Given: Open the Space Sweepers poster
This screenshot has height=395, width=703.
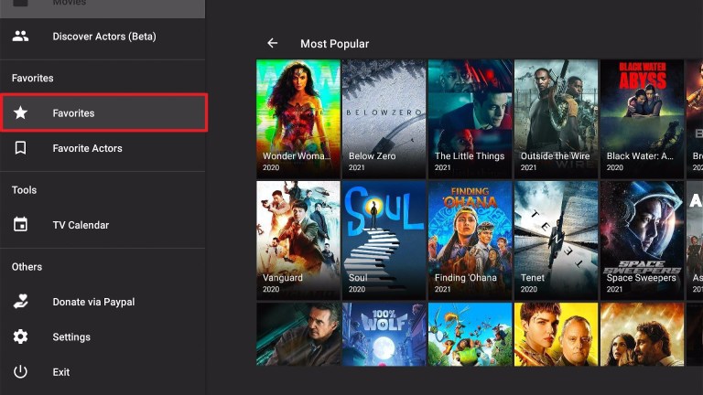Looking at the screenshot, I should pyautogui.click(x=642, y=240).
